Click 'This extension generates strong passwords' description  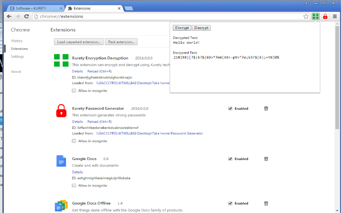[109, 115]
